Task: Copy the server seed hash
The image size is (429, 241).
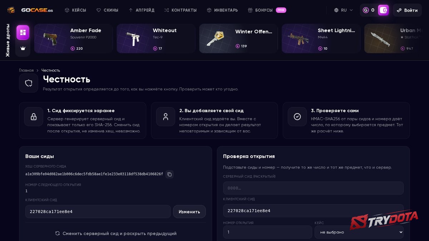Action: (x=169, y=174)
